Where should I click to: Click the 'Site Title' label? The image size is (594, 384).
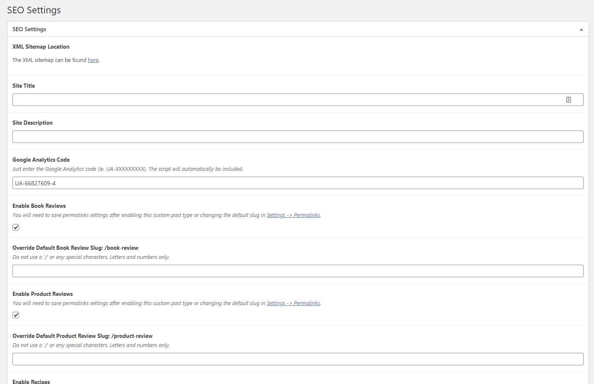[x=24, y=86]
